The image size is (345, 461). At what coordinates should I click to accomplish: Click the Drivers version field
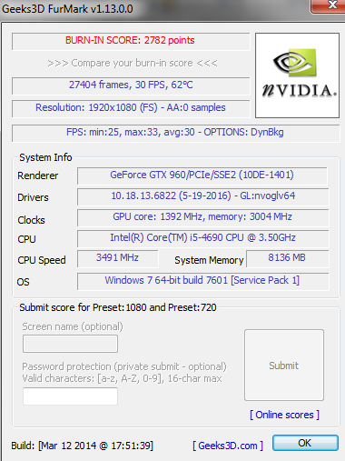(202, 196)
